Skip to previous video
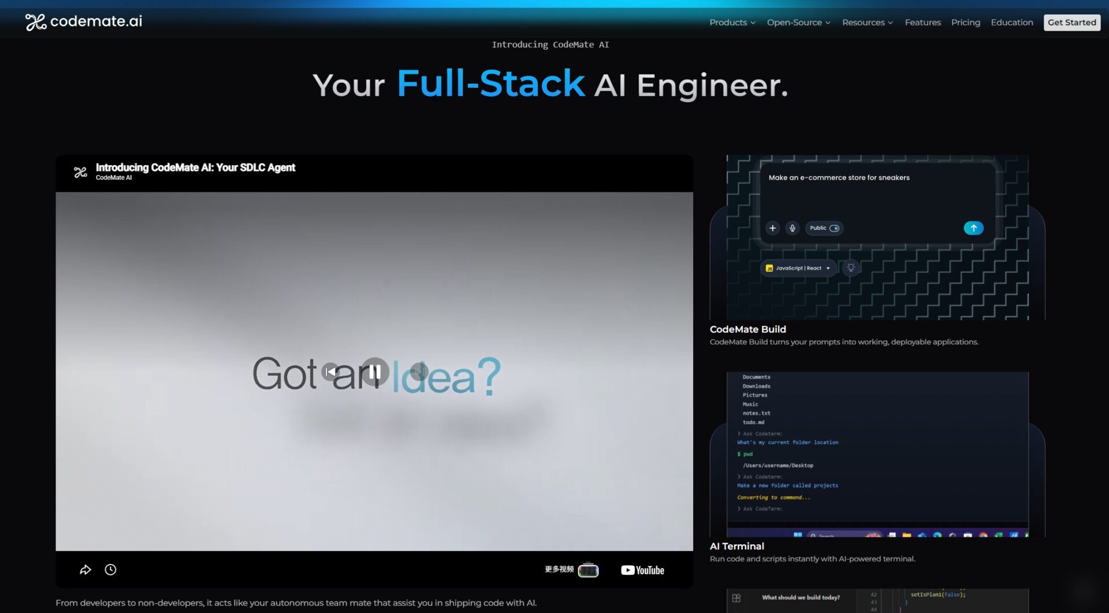1109x613 pixels. 330,372
